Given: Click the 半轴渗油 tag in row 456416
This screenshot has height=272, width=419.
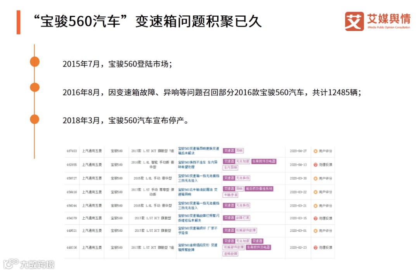Looking at the screenshot, I should 230,195.
